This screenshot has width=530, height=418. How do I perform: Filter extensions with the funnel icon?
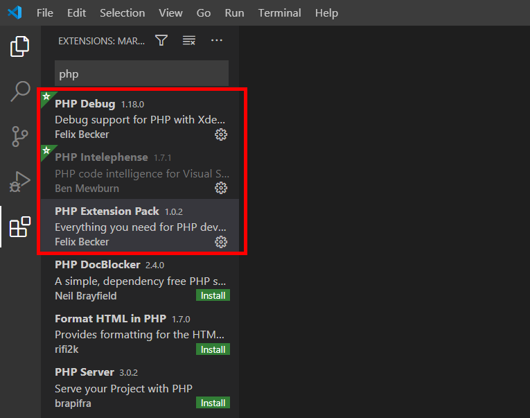point(161,41)
